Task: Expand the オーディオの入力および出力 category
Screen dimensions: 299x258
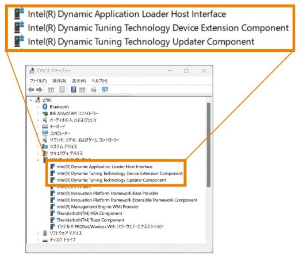Action: [x=38, y=120]
